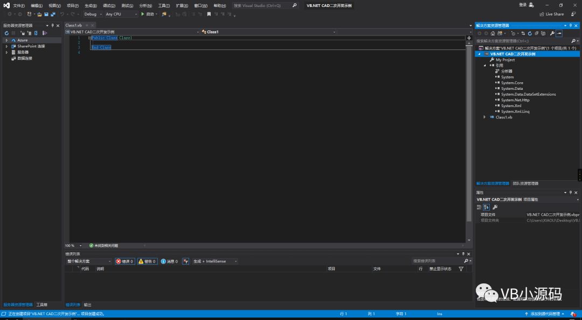The image size is (582, 320).
Task: Open the Debug configuration dropdown
Action: pos(93,14)
